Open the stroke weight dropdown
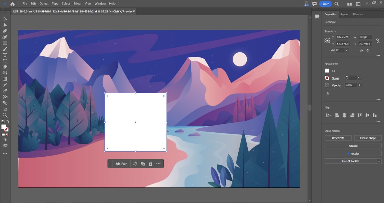This screenshot has height=203, width=384. [359, 78]
